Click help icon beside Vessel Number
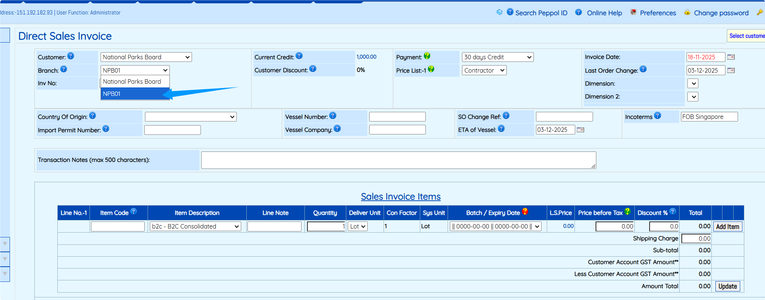This screenshot has height=300, width=765. (x=333, y=116)
